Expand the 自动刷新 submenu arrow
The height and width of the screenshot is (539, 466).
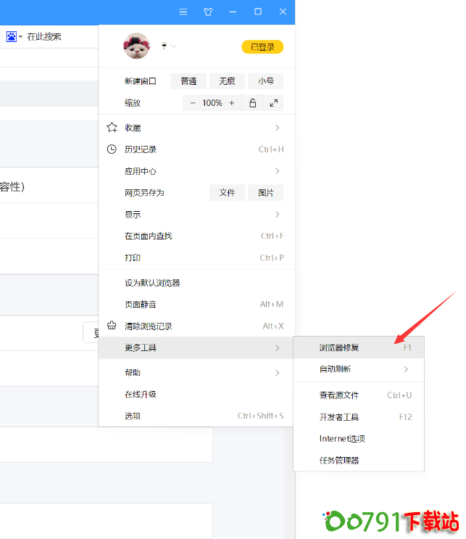(x=406, y=369)
